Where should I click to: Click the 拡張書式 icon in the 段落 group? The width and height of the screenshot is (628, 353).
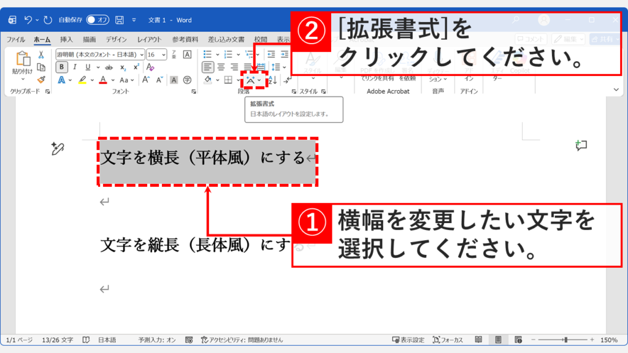tap(251, 80)
